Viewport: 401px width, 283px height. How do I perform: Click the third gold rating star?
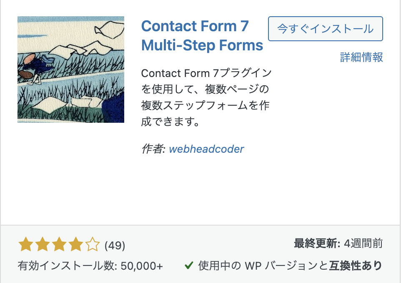click(59, 245)
